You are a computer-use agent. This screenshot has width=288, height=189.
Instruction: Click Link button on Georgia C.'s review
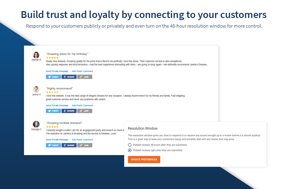click(x=85, y=145)
